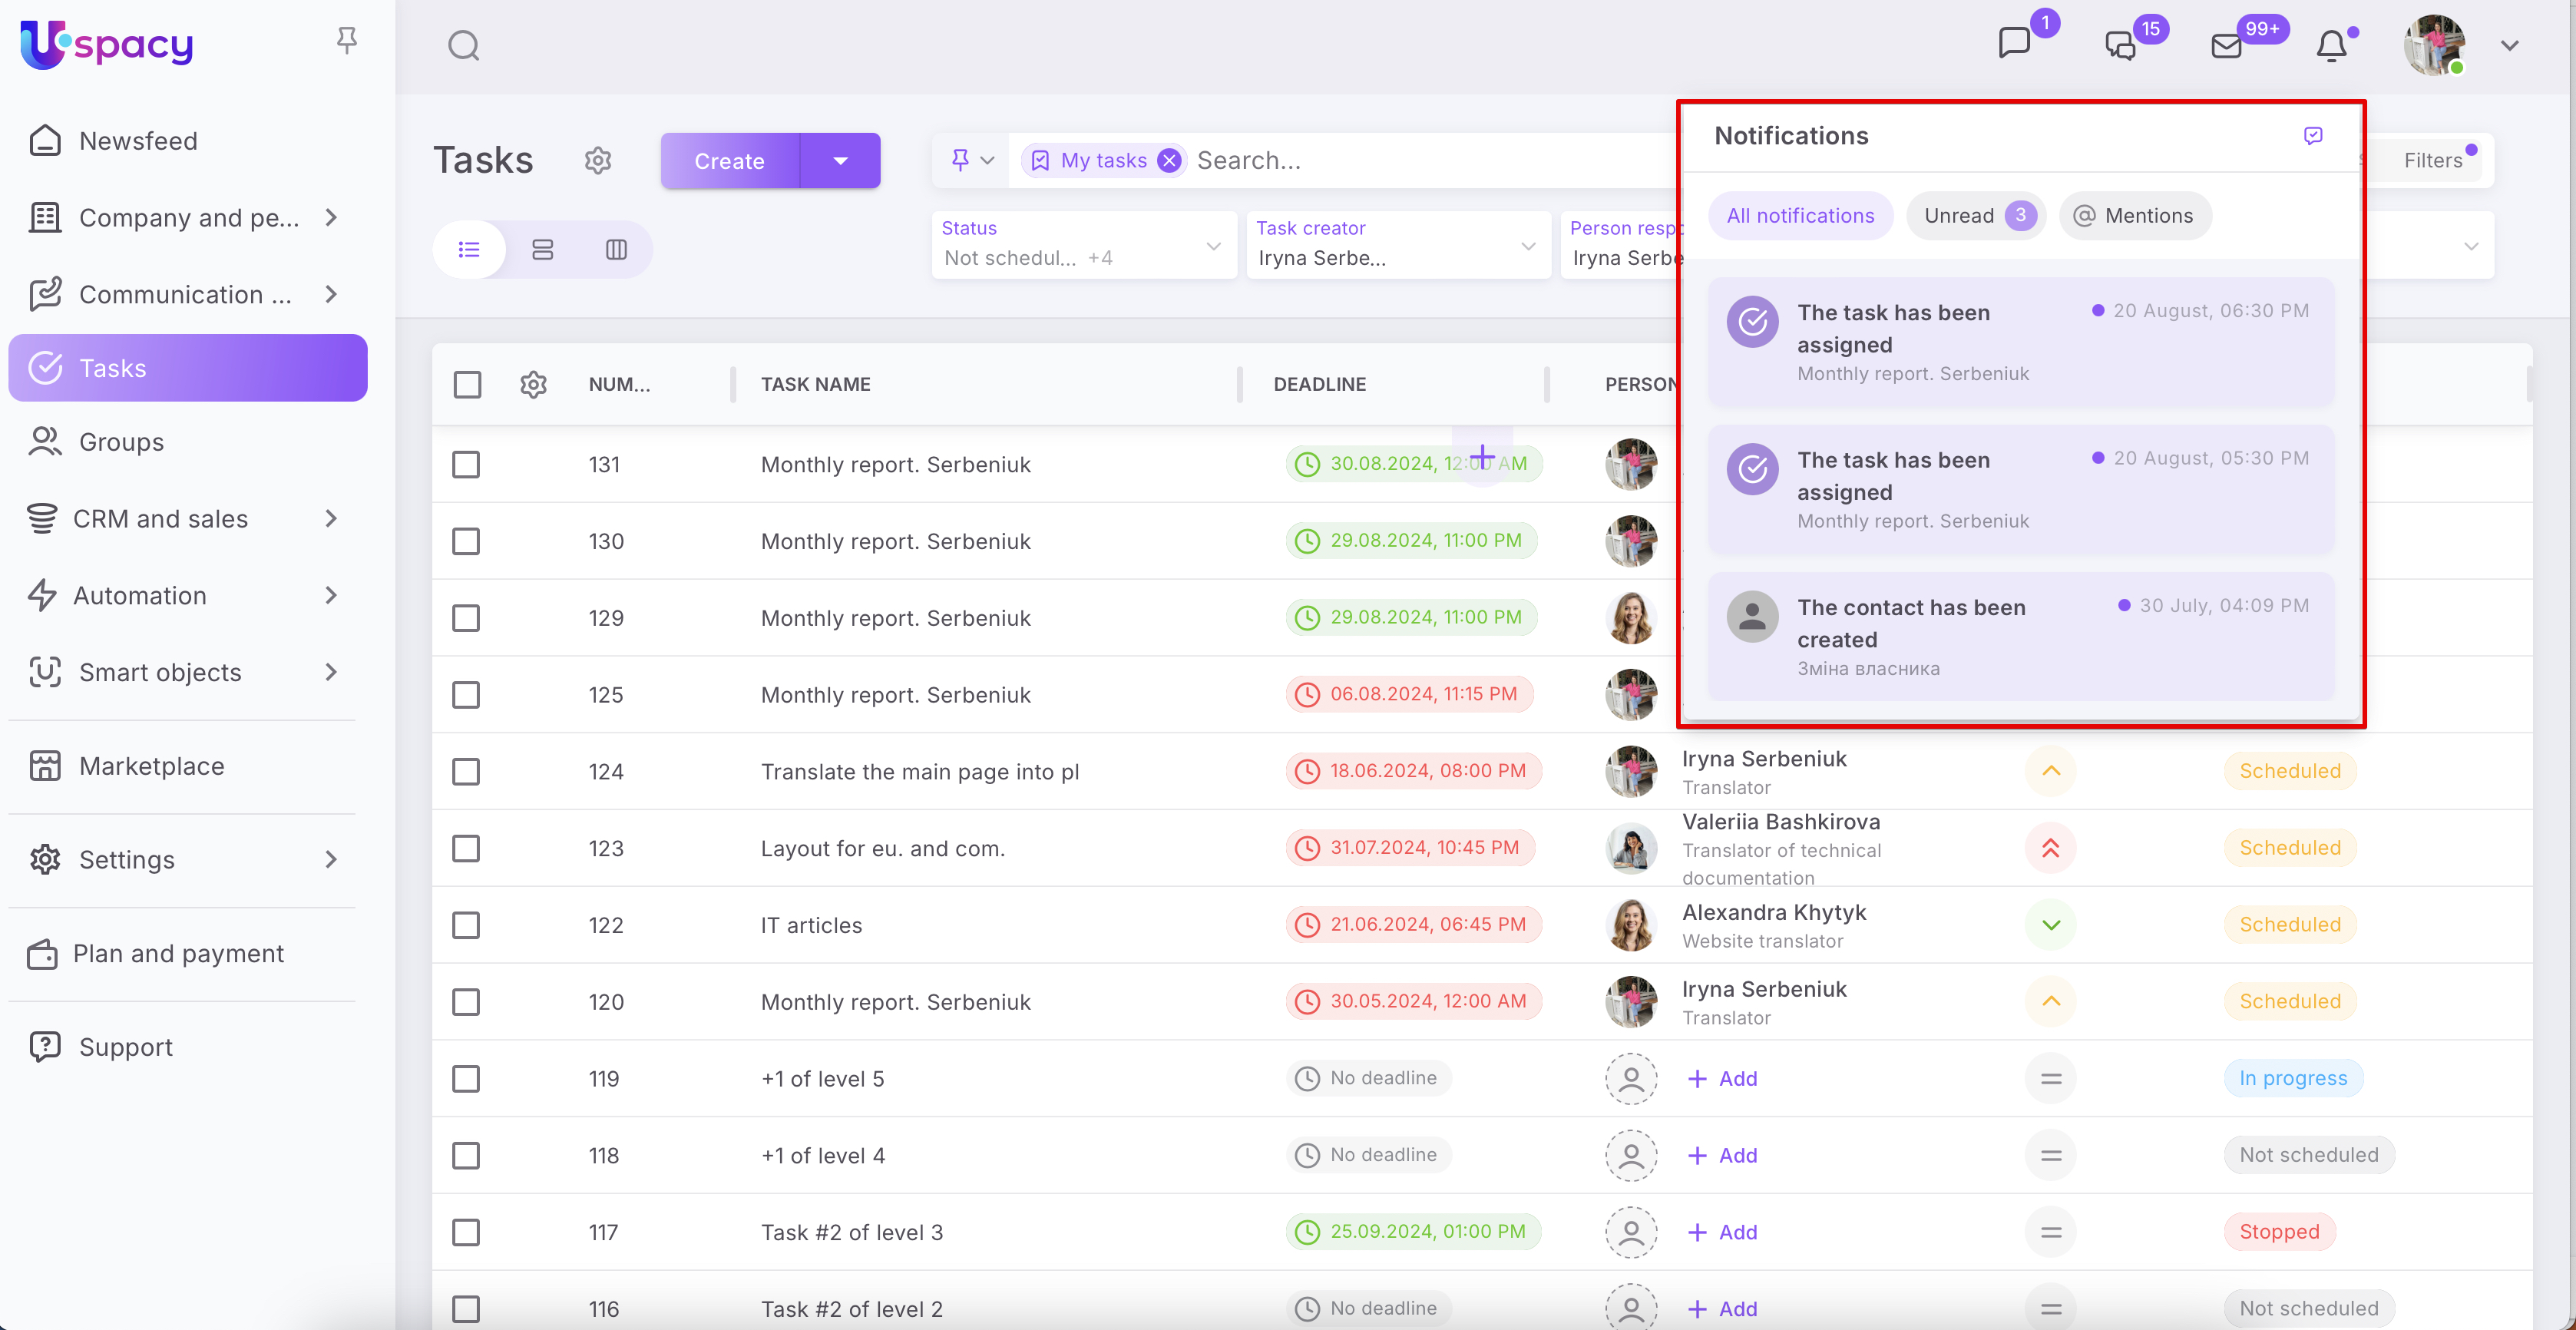This screenshot has height=1330, width=2576.
Task: Click the search magnifier icon in header
Action: point(463,46)
